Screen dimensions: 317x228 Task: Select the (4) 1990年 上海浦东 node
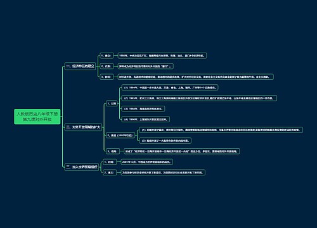tap(146, 119)
